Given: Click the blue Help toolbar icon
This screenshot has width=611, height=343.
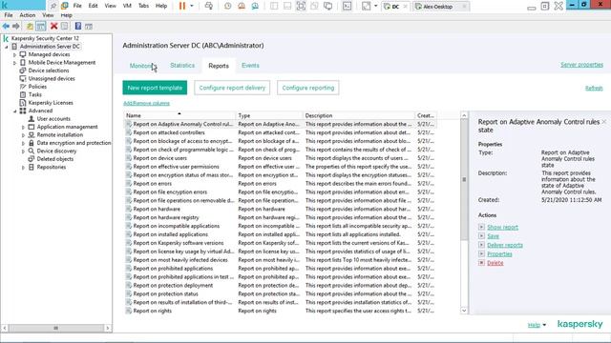Looking at the screenshot, I should (x=78, y=26).
